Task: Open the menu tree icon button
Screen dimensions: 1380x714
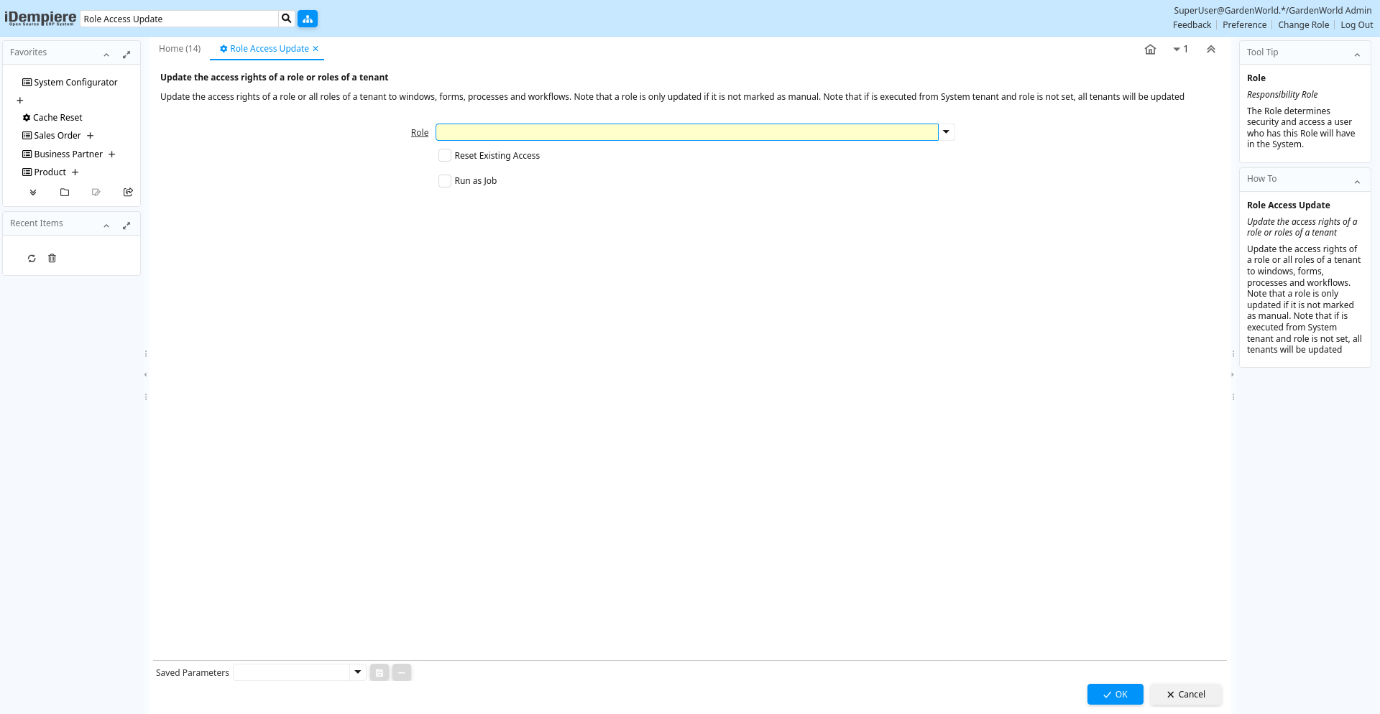Action: [x=308, y=19]
